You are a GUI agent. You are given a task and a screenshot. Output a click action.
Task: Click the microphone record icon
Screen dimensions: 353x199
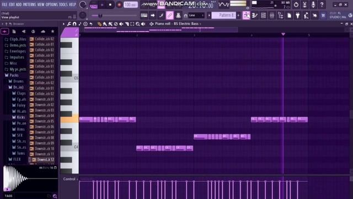click(313, 4)
